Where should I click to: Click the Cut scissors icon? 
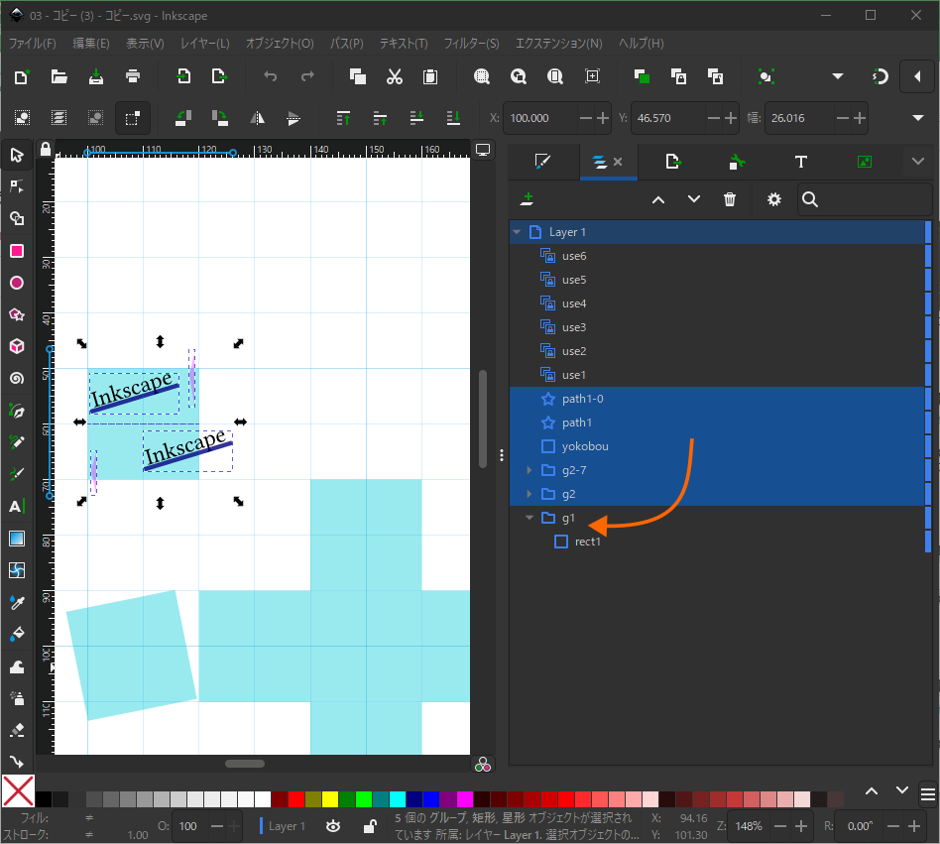tap(394, 76)
